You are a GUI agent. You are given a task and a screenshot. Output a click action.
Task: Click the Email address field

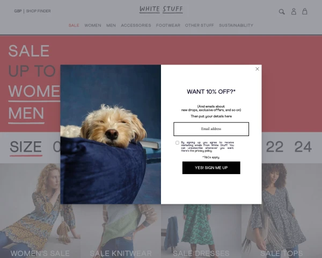click(x=211, y=129)
